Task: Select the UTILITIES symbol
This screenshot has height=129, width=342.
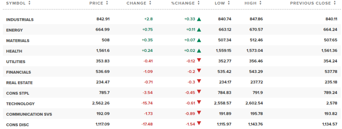Action: [x=16, y=62]
